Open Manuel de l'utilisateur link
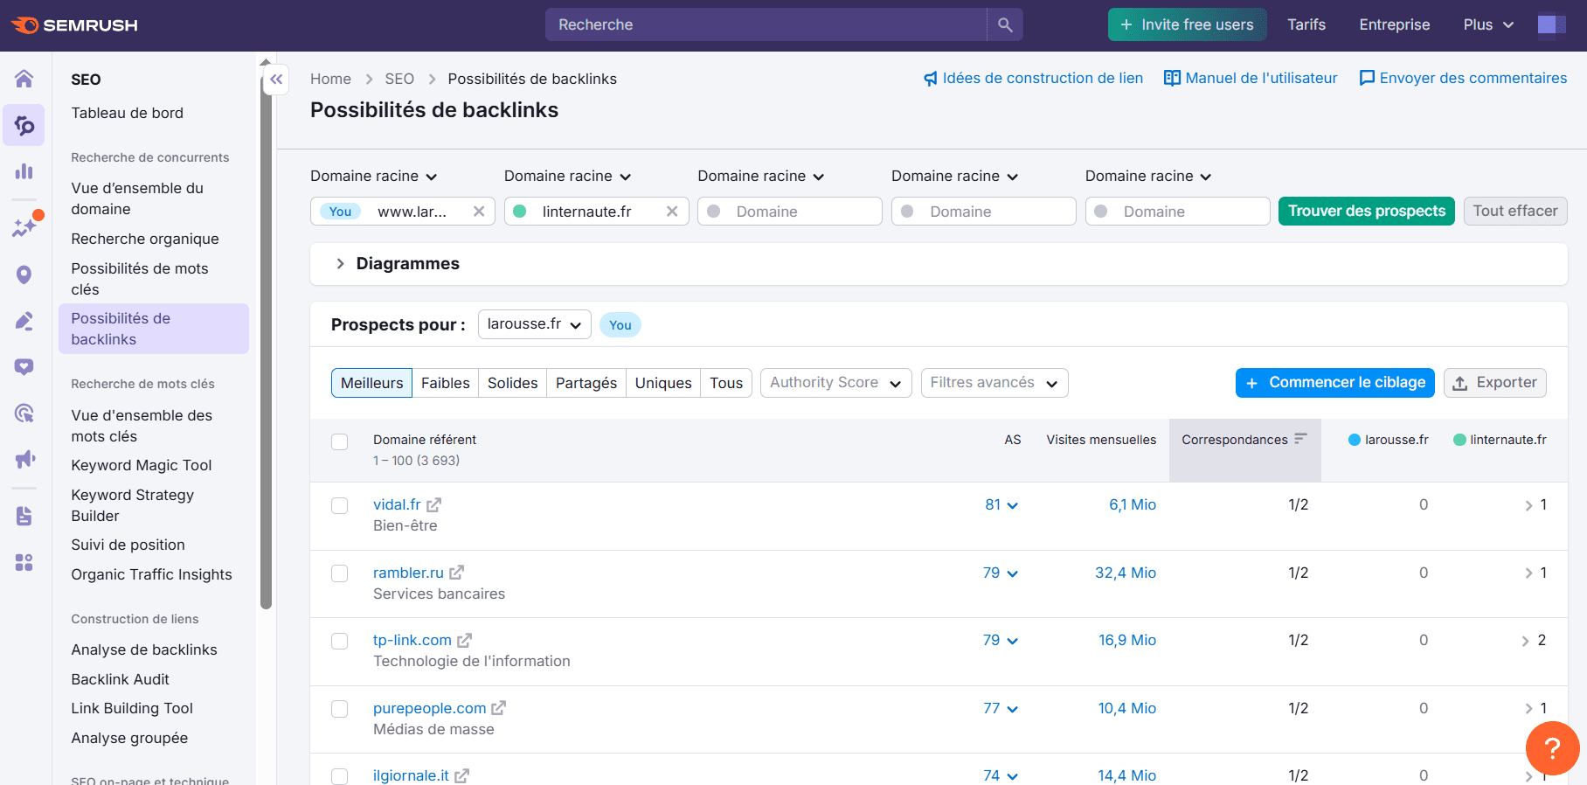The height and width of the screenshot is (785, 1587). pyautogui.click(x=1251, y=79)
